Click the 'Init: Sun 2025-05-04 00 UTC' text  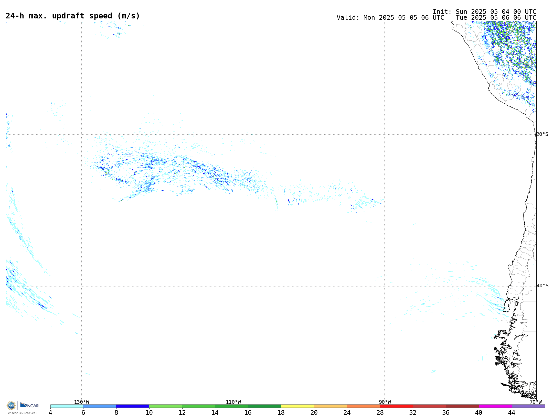point(484,12)
